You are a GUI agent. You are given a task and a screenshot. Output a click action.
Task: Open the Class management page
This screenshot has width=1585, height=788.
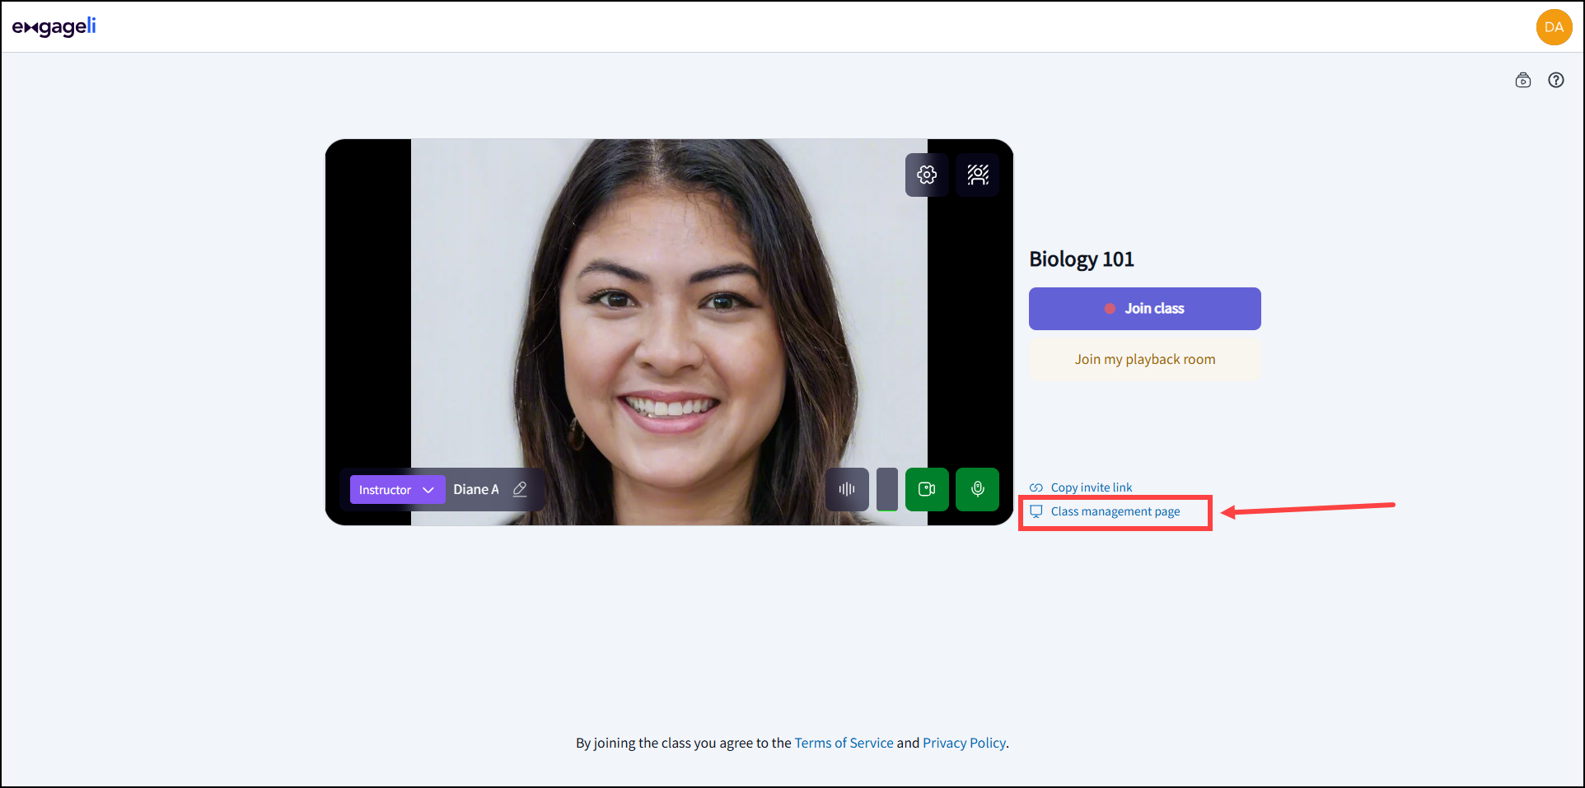coord(1115,511)
